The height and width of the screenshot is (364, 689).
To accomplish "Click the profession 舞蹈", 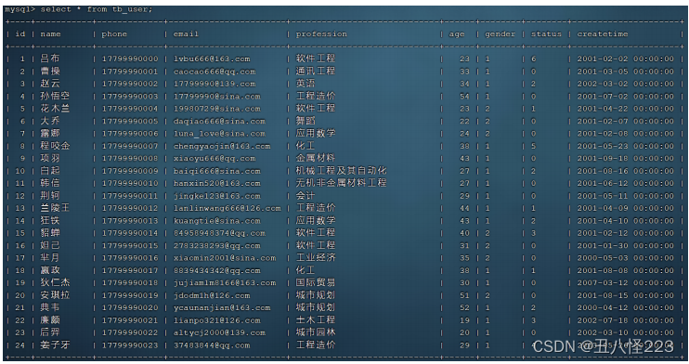I will 305,121.
